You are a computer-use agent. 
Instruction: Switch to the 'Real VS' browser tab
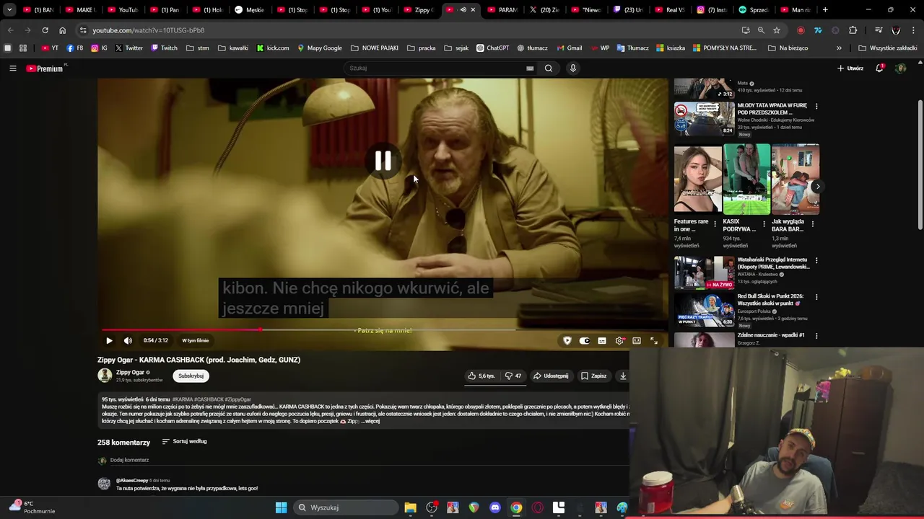click(670, 10)
